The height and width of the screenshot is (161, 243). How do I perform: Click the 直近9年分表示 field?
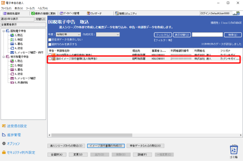coord(18,19)
